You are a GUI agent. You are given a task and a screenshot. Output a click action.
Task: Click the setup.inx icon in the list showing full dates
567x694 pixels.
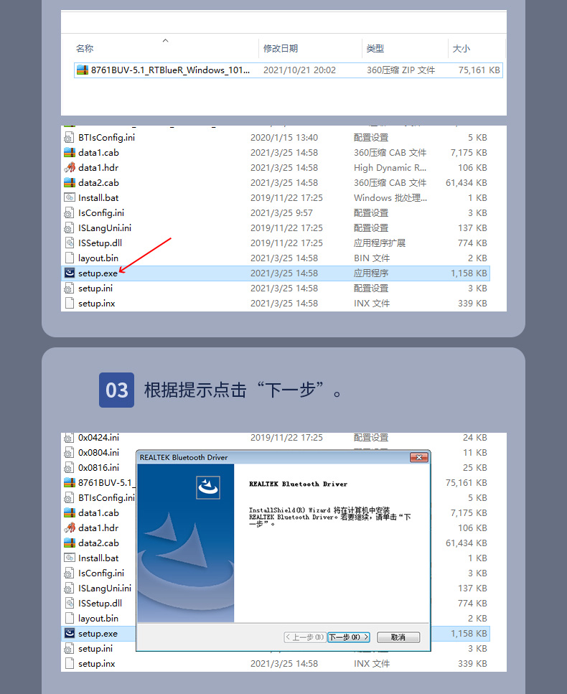(x=70, y=303)
